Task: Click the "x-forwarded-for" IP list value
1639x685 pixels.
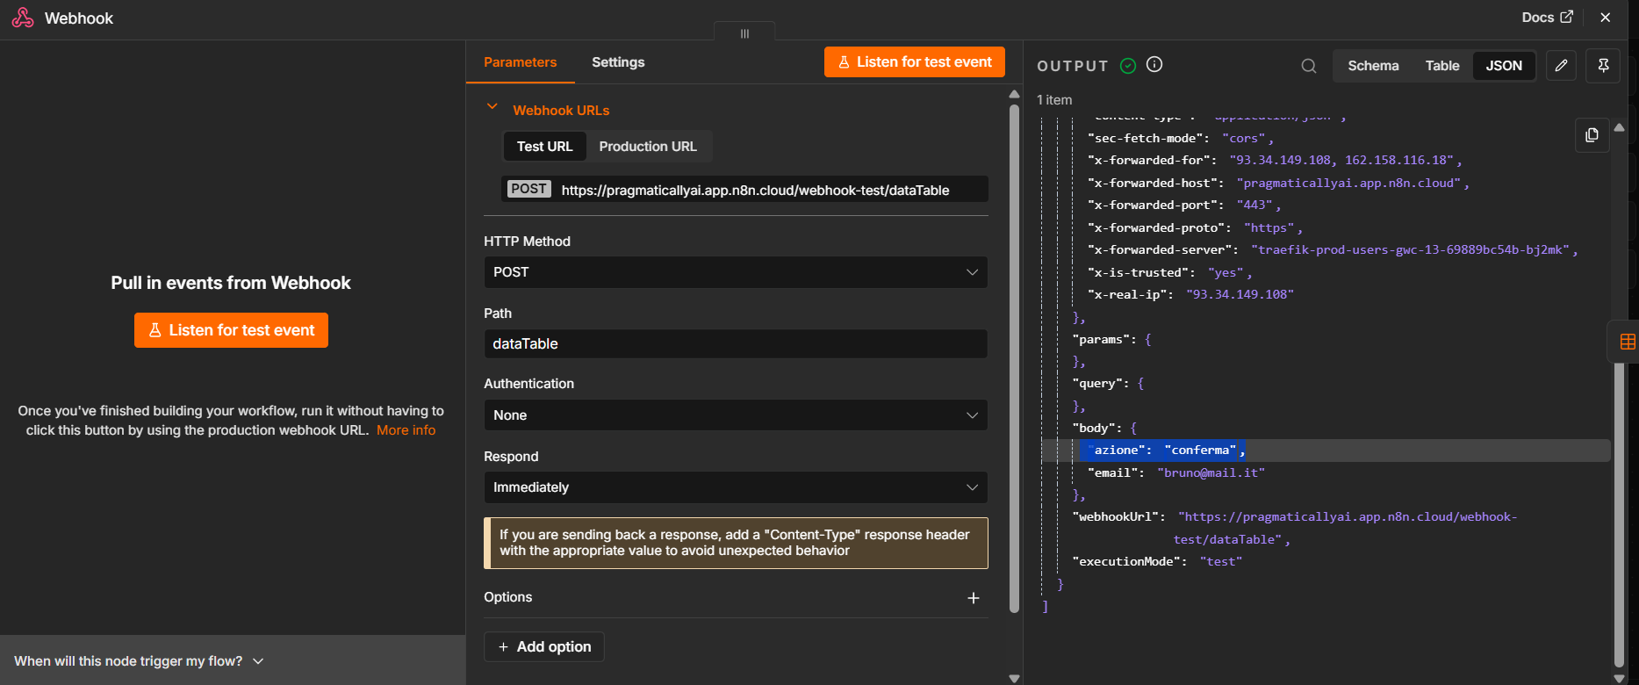Action: point(1342,160)
